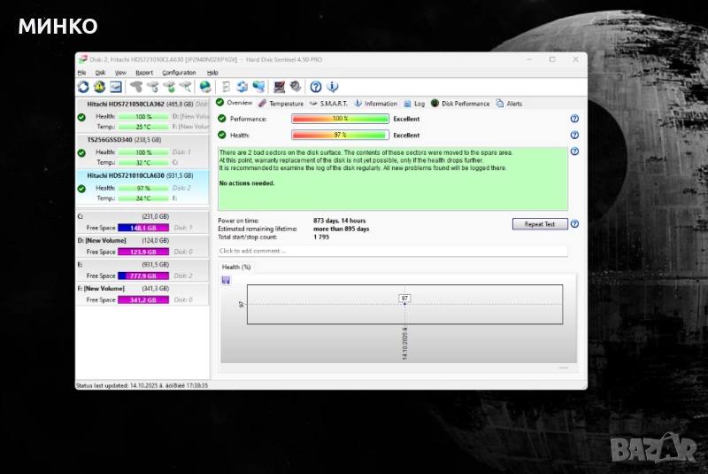Switch to the Temperature tab
This screenshot has width=708, height=474.
(281, 104)
